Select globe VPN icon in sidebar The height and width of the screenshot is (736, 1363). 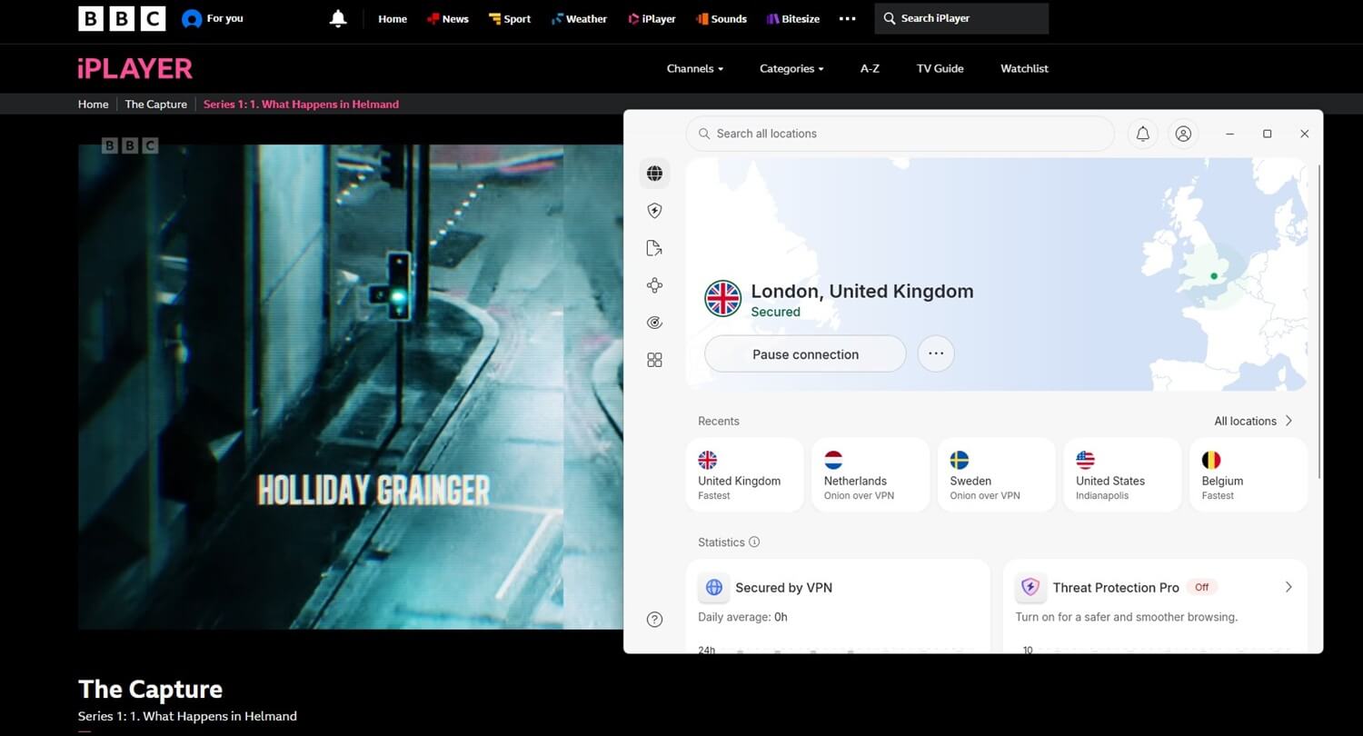654,173
